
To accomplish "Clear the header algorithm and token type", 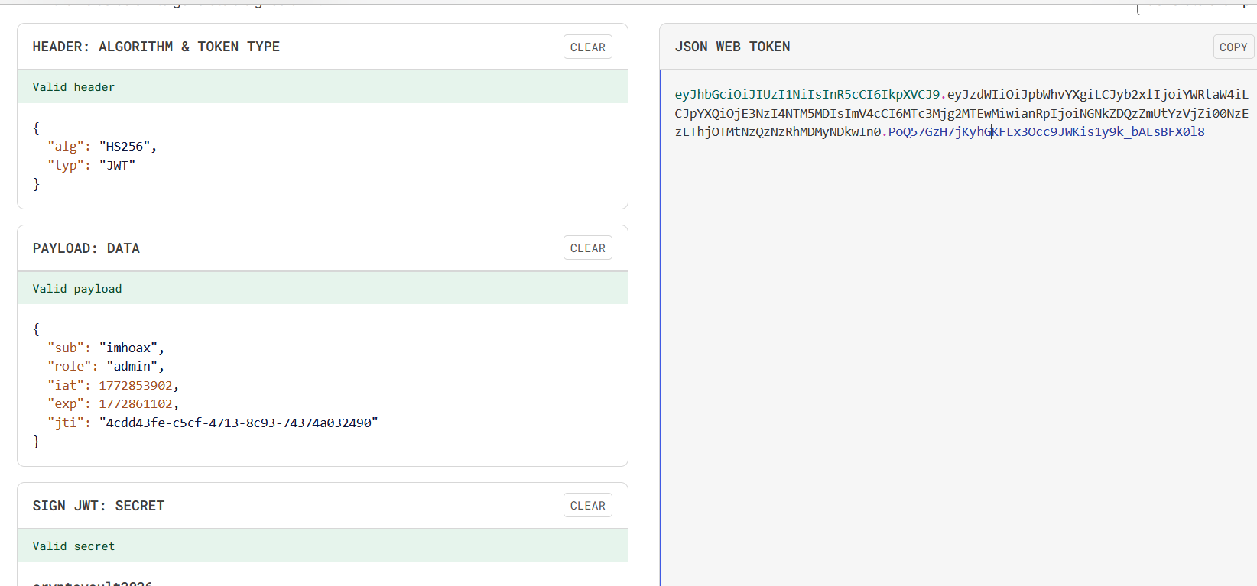I will tap(587, 47).
